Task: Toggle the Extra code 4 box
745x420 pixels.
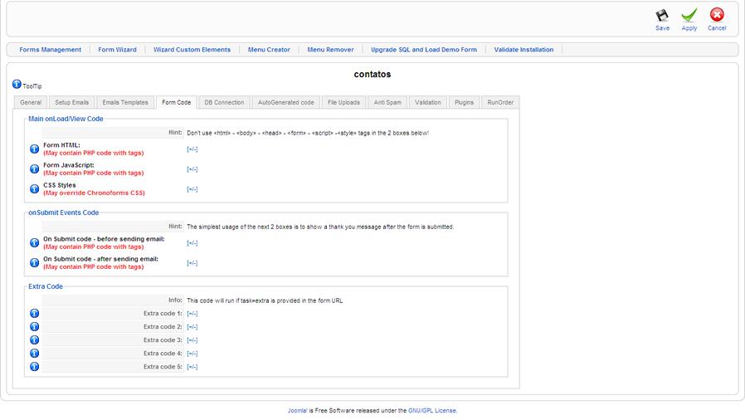Action: tap(192, 354)
